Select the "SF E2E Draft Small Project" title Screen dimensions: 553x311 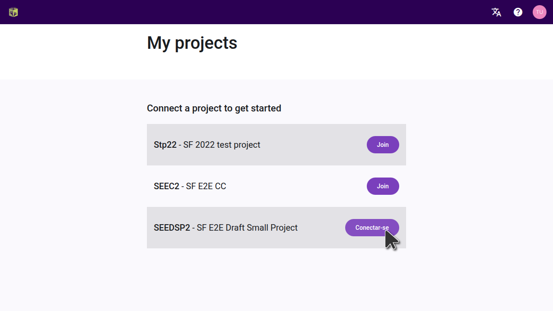[247, 228]
